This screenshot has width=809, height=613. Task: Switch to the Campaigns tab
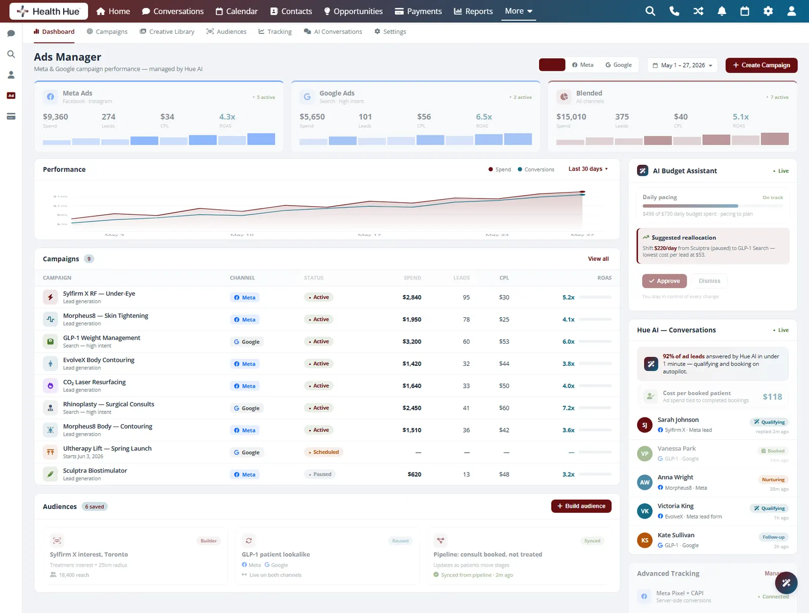point(107,32)
